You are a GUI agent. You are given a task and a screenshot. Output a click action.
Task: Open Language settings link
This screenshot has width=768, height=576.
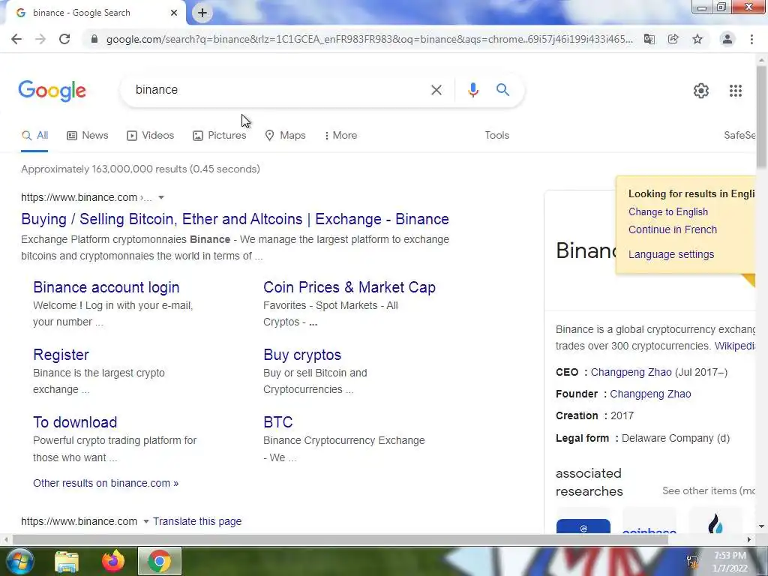[671, 255]
